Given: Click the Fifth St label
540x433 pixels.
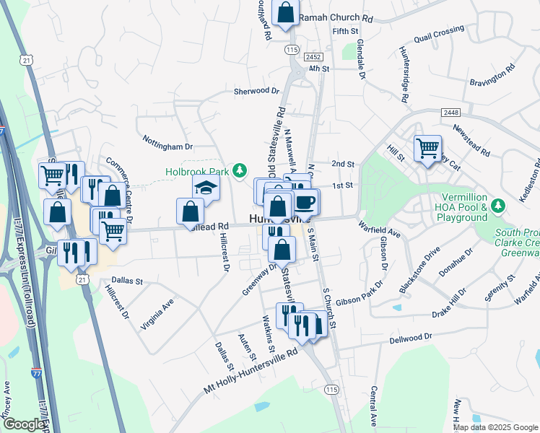Looking at the screenshot, I should click(345, 31).
